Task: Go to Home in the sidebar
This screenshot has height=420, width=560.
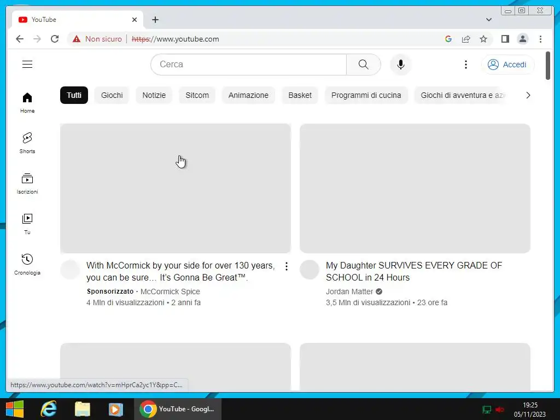Action: (x=27, y=103)
